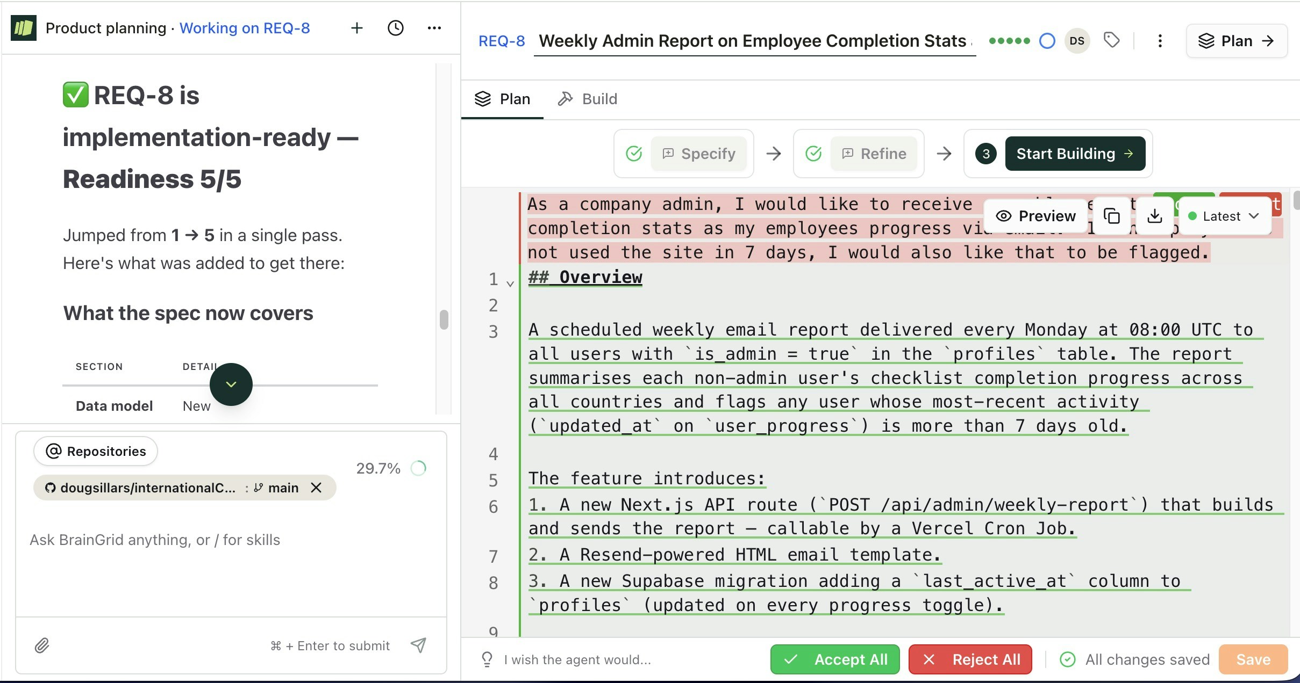Download the spec via download icon
The image size is (1300, 683).
[x=1154, y=216]
